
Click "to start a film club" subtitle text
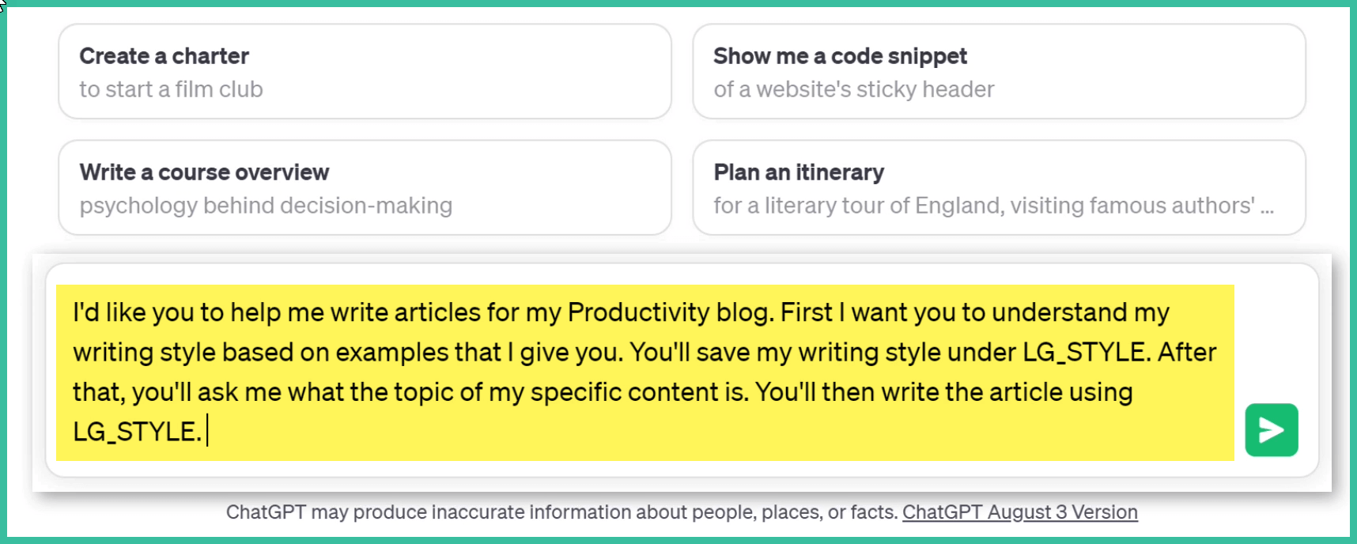[x=171, y=89]
